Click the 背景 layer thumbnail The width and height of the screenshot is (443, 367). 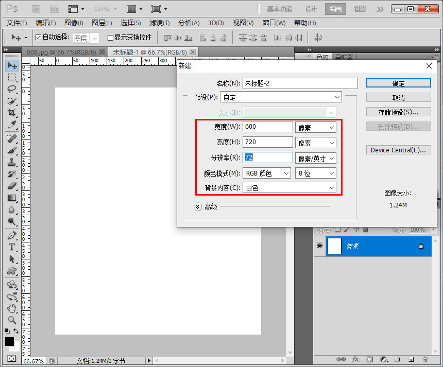tap(334, 246)
